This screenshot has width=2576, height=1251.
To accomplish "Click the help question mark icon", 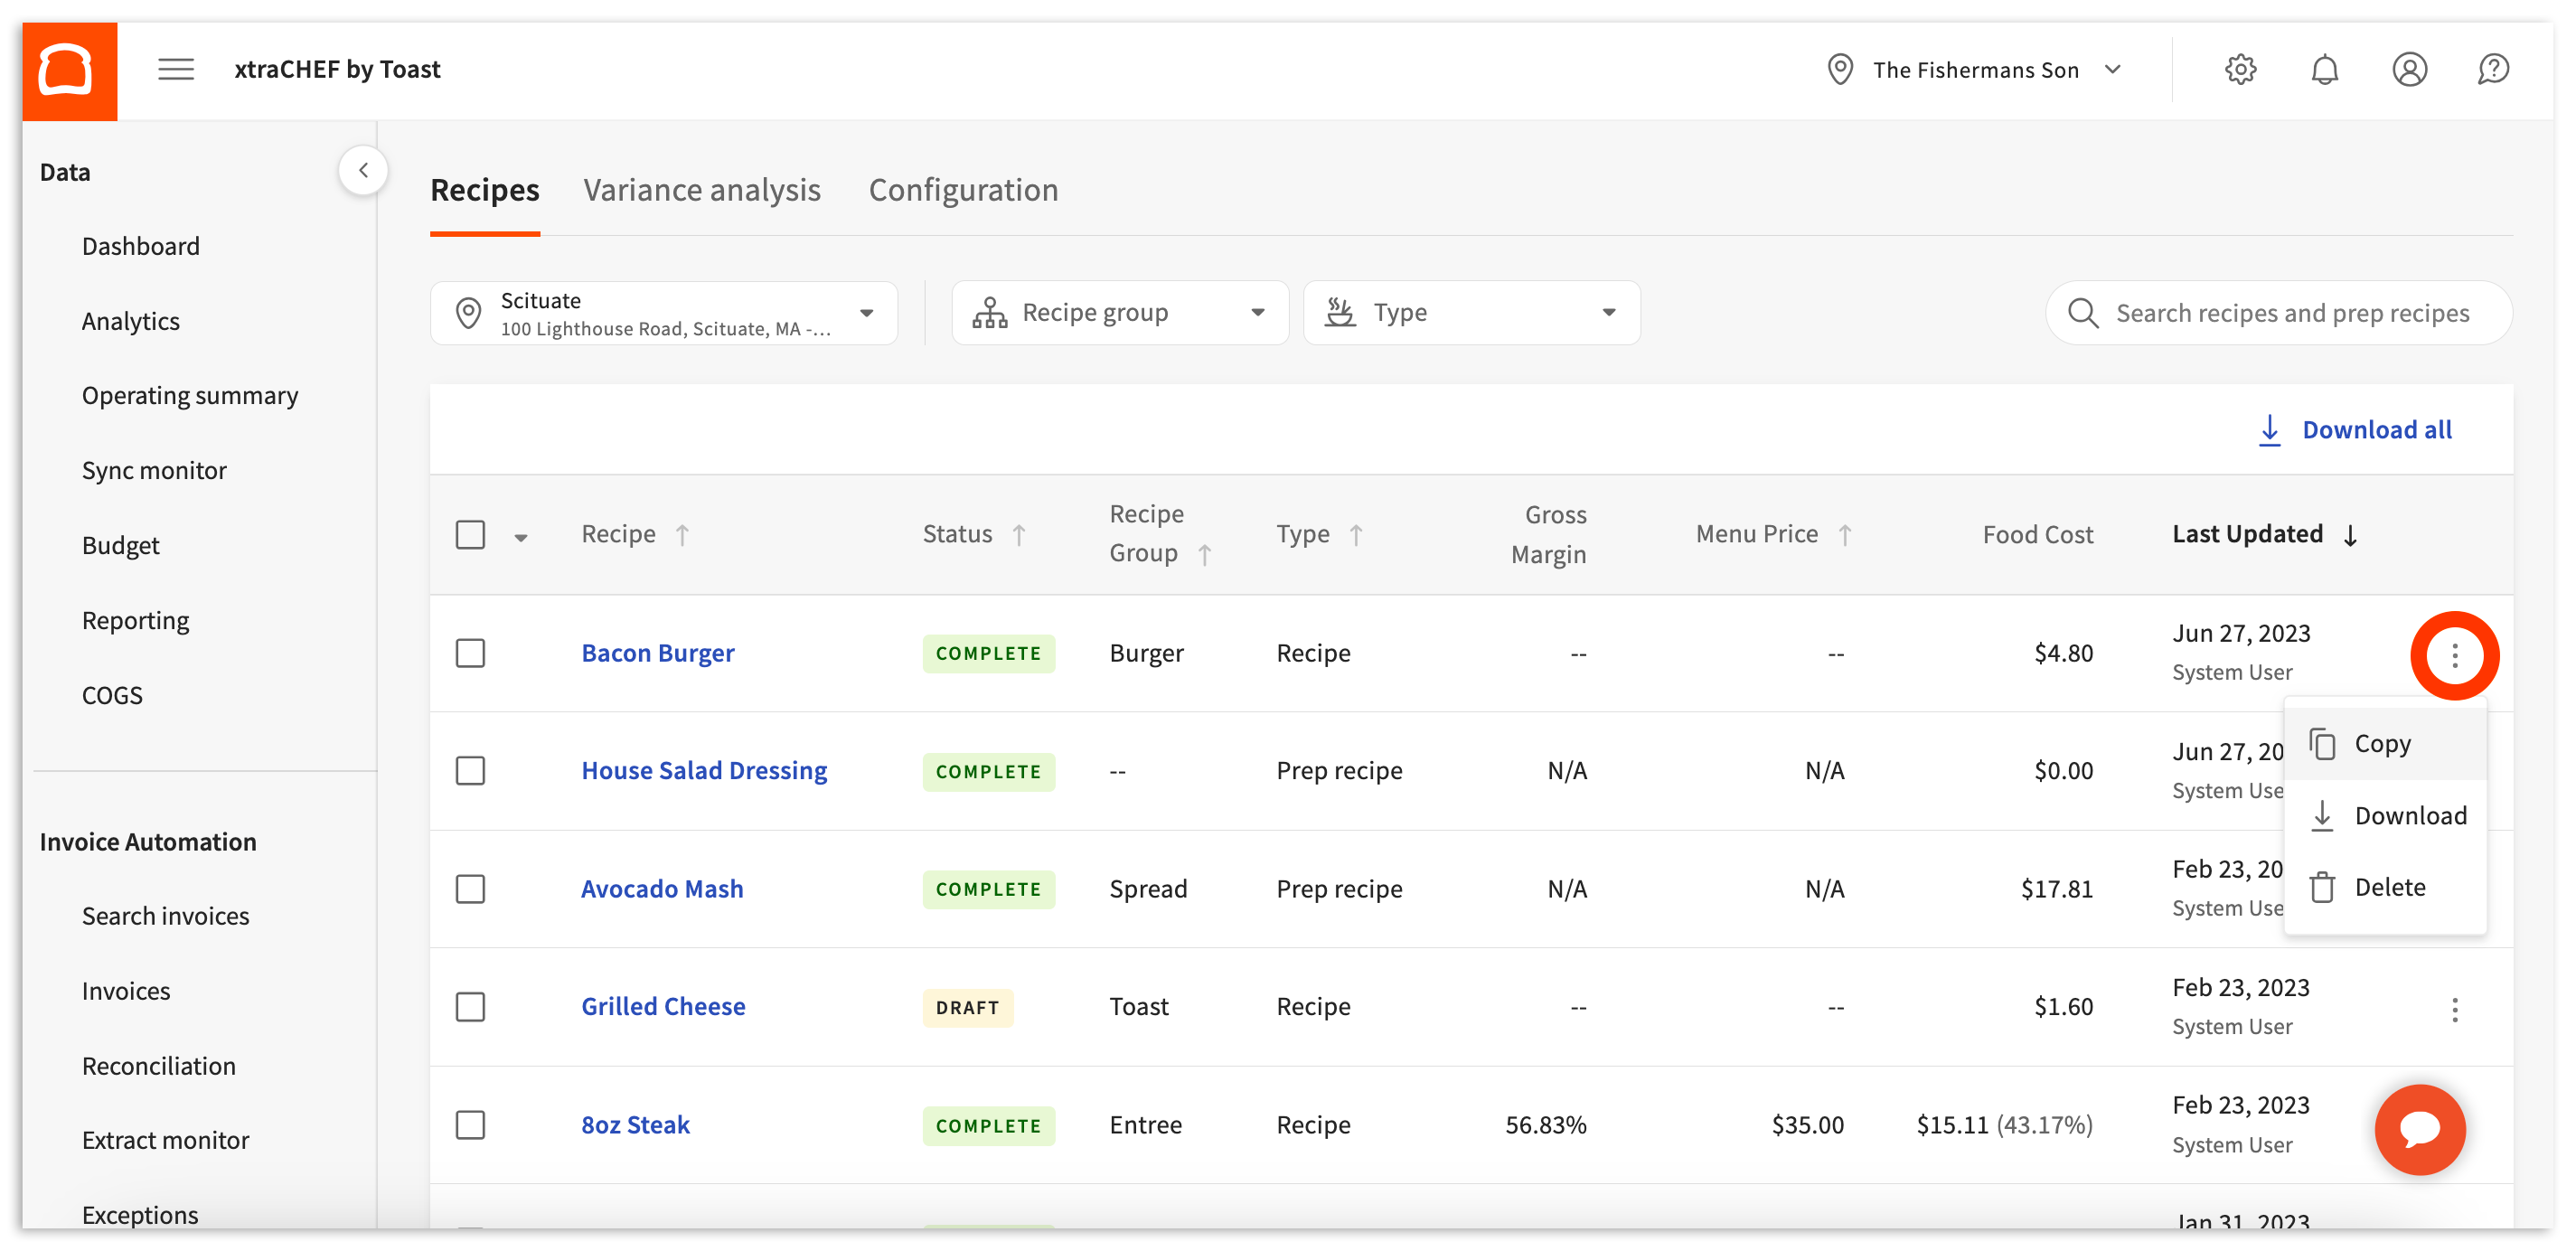I will [2493, 69].
